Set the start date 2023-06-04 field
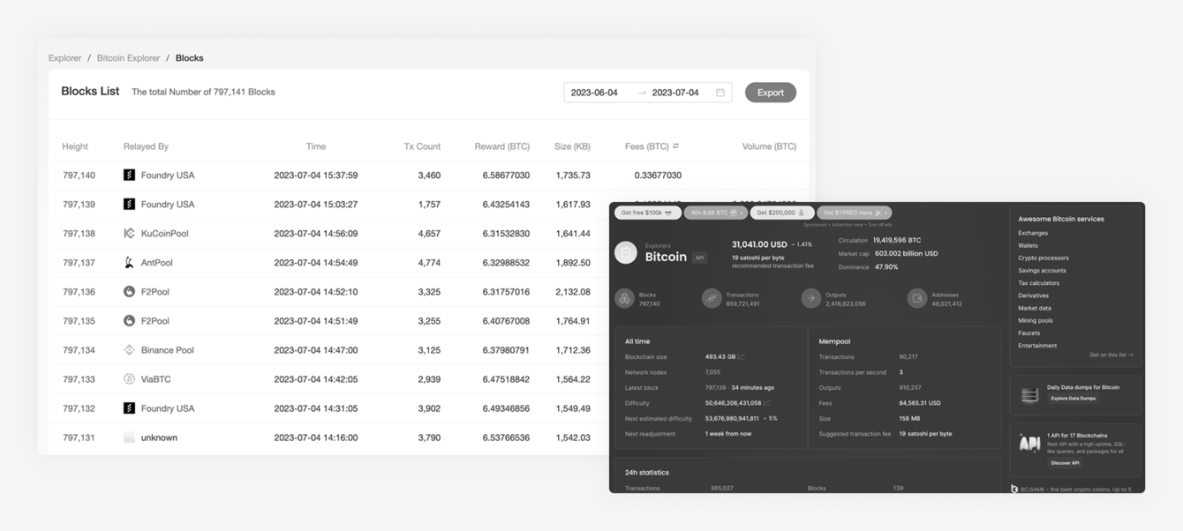Viewport: 1183px width, 531px height. pyautogui.click(x=595, y=93)
